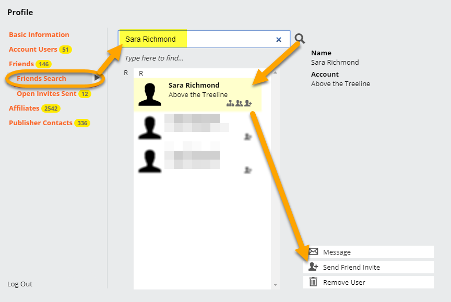Open Publisher Contacts section
Screen dimensions: 451x302
coord(41,123)
